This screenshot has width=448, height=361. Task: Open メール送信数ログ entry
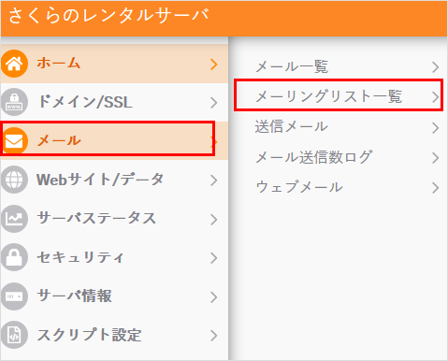(339, 157)
